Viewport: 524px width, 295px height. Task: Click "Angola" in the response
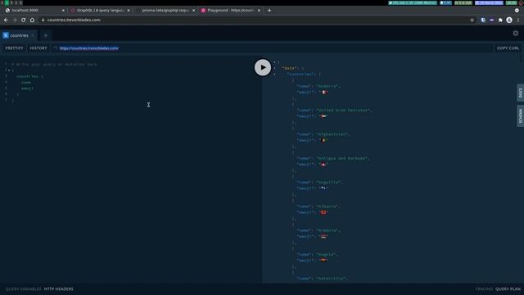(x=326, y=255)
